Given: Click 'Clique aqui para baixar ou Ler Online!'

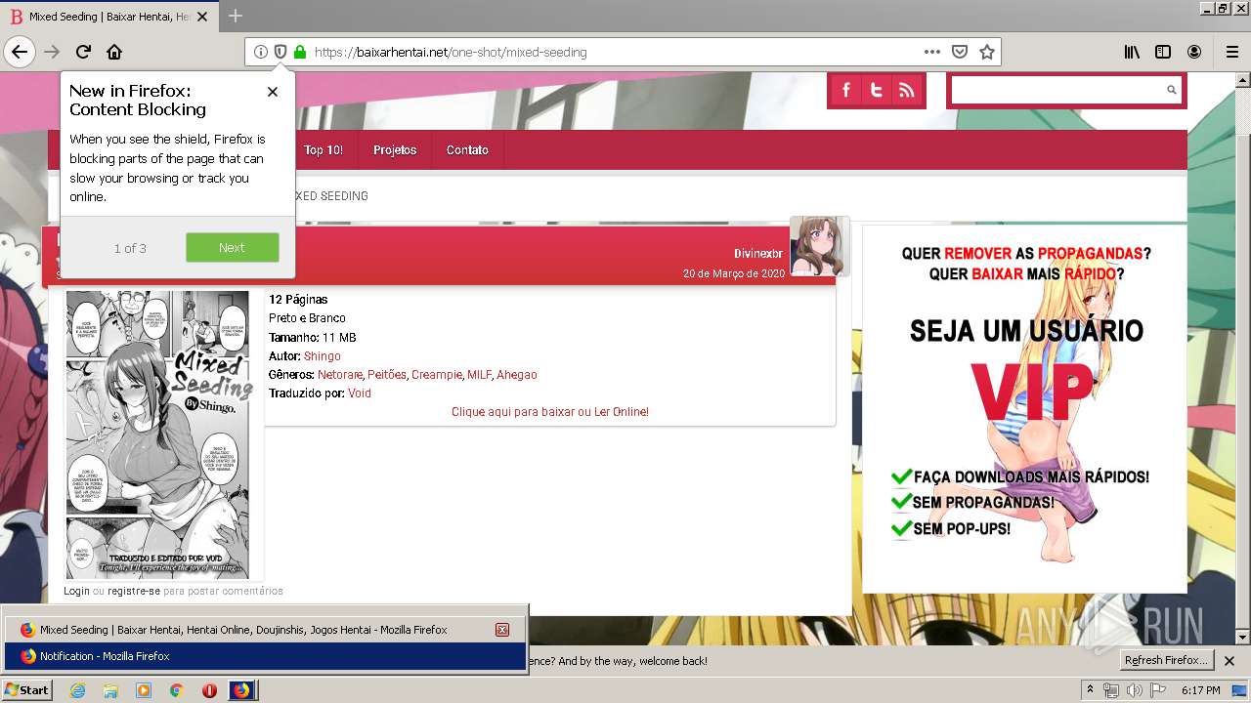Looking at the screenshot, I should 550,412.
